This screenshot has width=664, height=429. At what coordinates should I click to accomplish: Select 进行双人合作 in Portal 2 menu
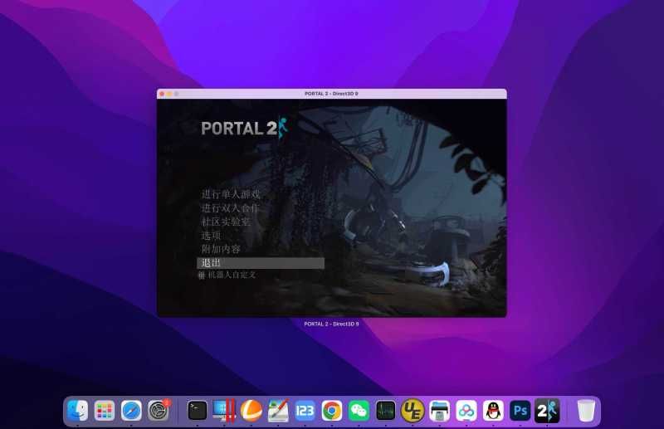pyautogui.click(x=230, y=208)
